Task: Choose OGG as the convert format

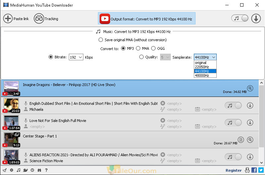Action: click(x=153, y=48)
